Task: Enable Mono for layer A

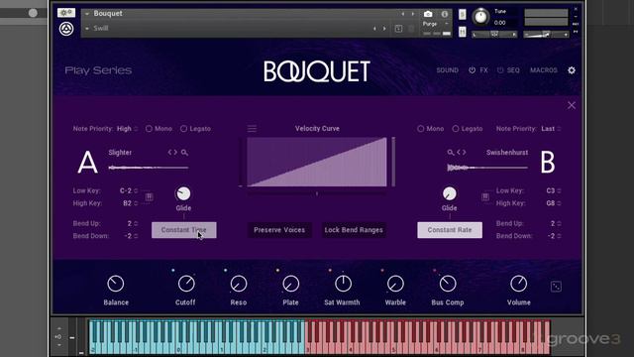Action: 158,129
